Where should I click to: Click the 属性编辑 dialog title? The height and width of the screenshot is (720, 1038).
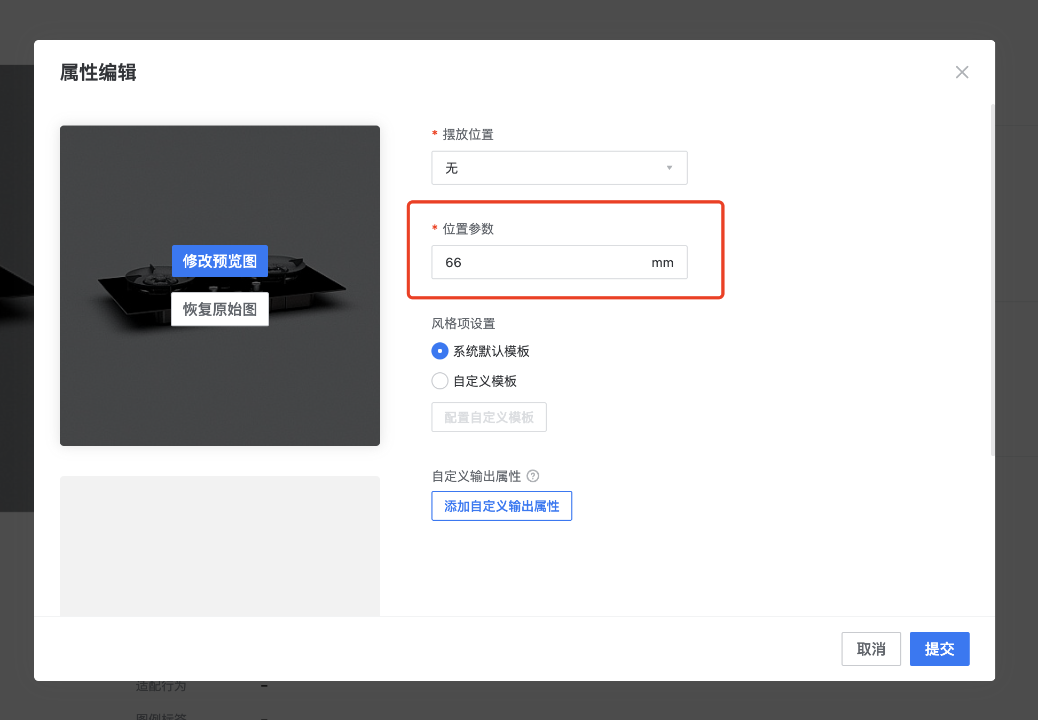pos(98,72)
